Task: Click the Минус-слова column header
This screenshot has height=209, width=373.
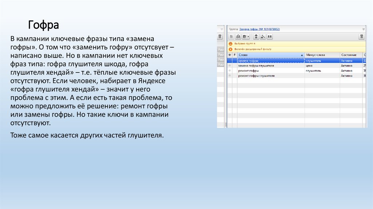Action: [x=322, y=55]
